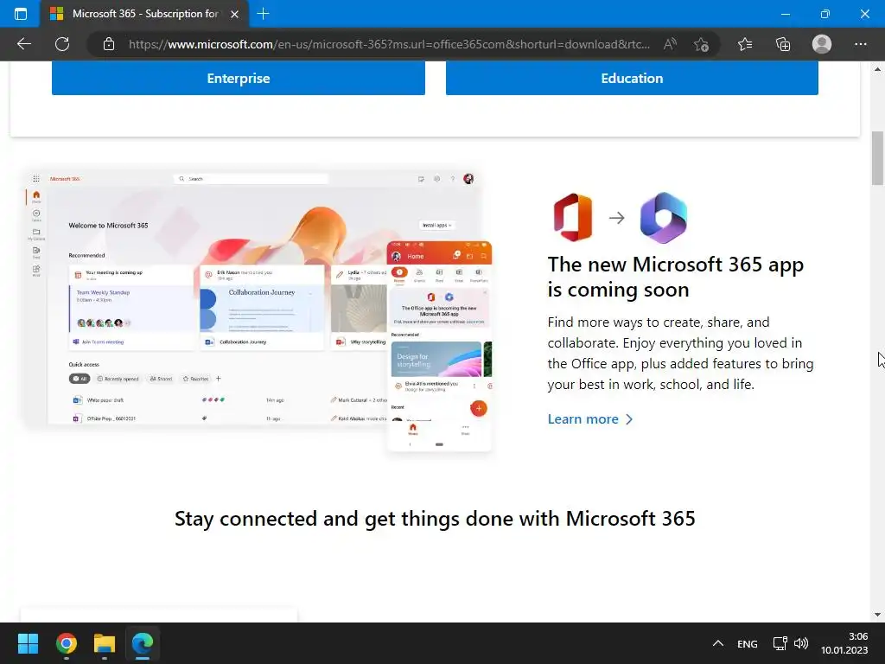
Task: Click the heading The new Microsoft 365 app
Action: 676,277
